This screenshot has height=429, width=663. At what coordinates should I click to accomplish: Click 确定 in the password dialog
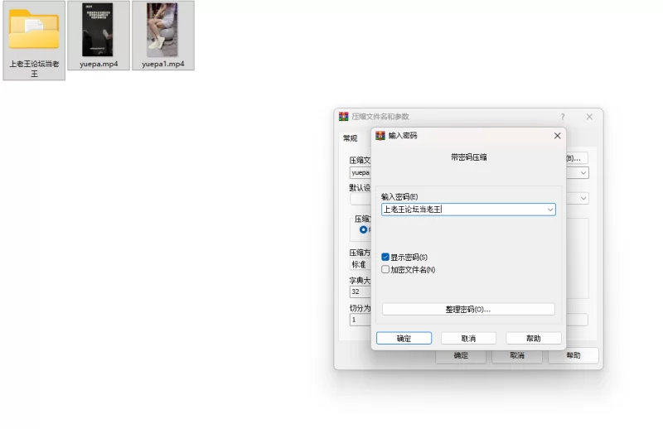point(404,338)
